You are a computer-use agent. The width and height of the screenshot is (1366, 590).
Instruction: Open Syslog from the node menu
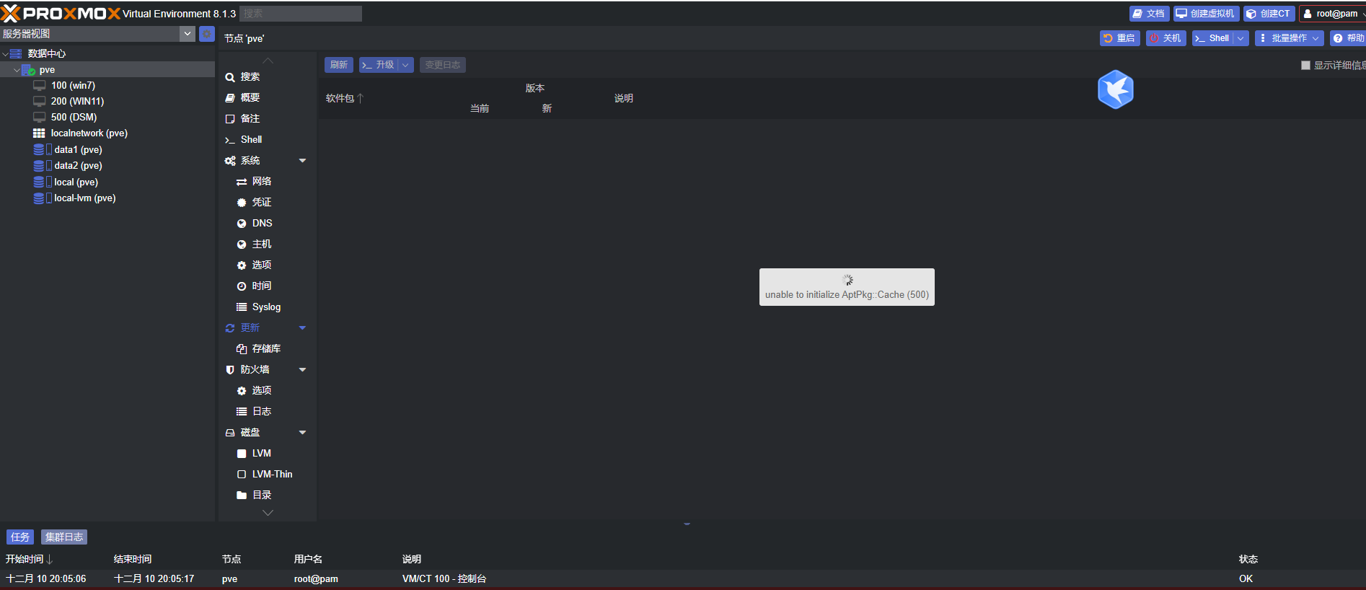tap(266, 307)
